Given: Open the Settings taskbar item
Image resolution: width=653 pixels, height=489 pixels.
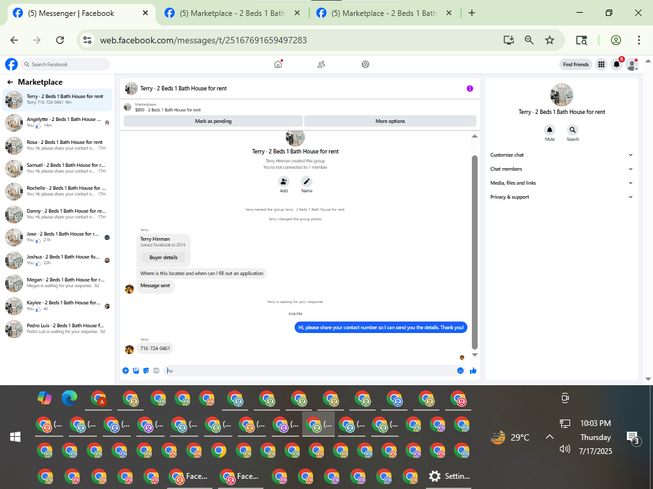Looking at the screenshot, I should [x=449, y=476].
